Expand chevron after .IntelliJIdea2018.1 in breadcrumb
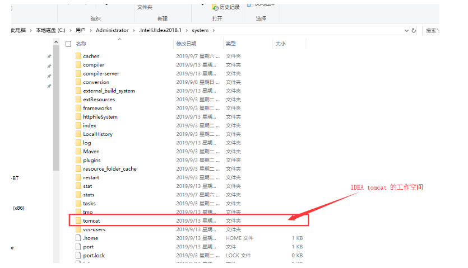 pyautogui.click(x=187, y=30)
